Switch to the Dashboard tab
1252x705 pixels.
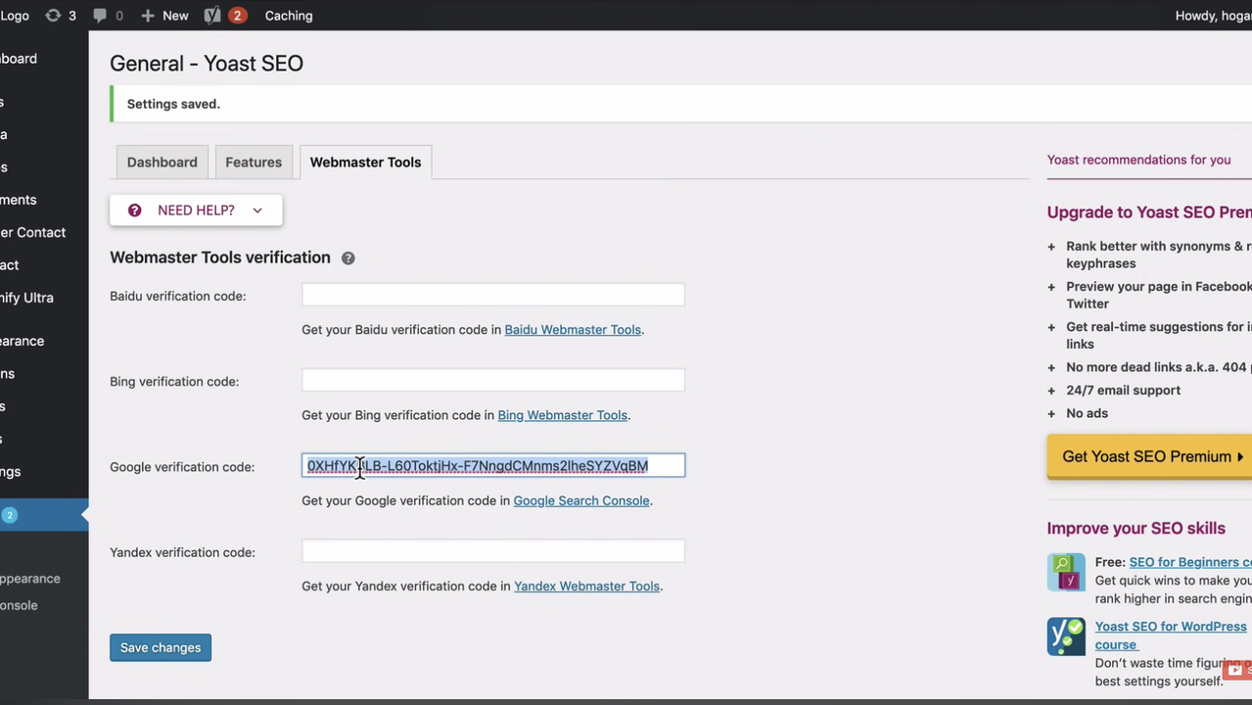pos(162,163)
